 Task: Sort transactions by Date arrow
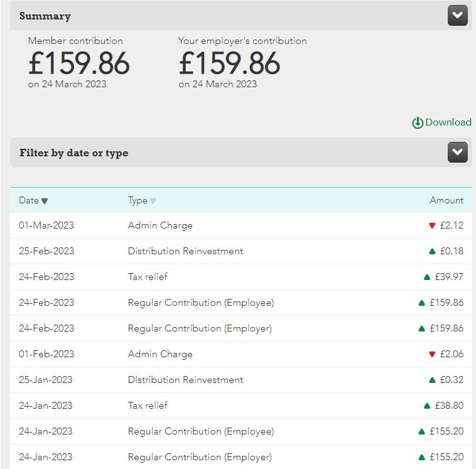(45, 201)
